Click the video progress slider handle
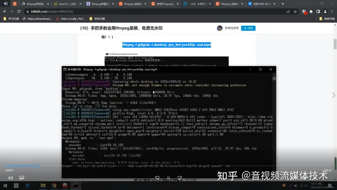The height and width of the screenshot is (190, 337). click(x=37, y=166)
